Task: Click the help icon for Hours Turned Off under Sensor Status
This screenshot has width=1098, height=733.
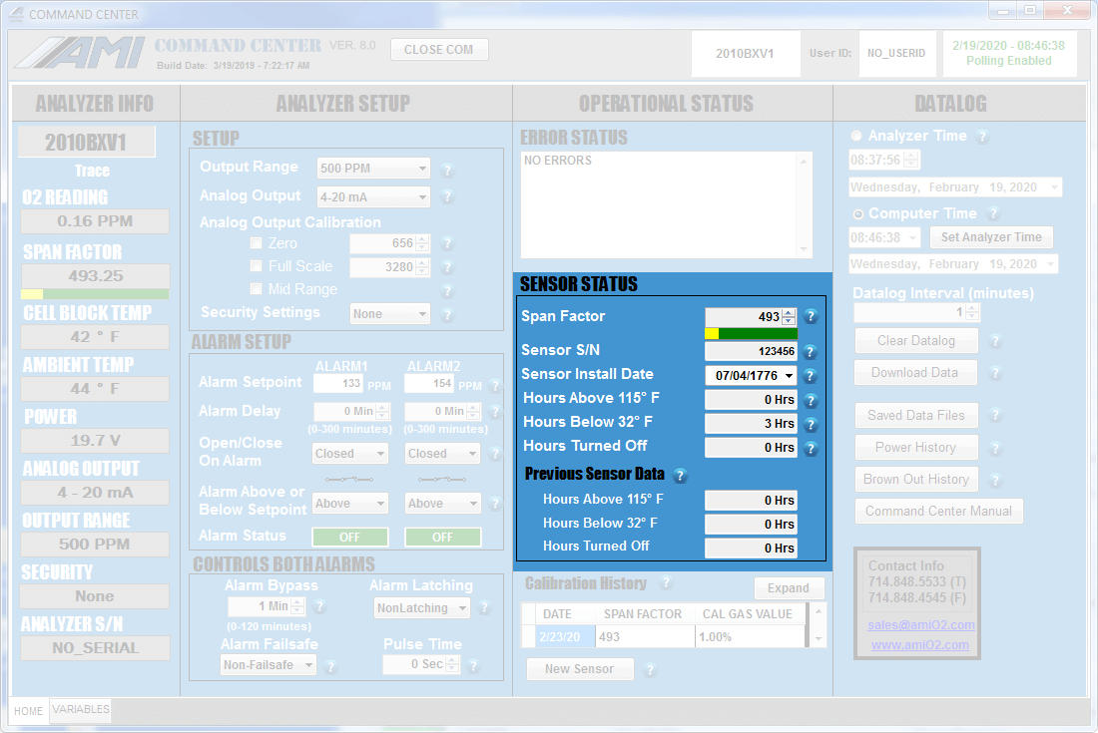Action: pyautogui.click(x=811, y=449)
